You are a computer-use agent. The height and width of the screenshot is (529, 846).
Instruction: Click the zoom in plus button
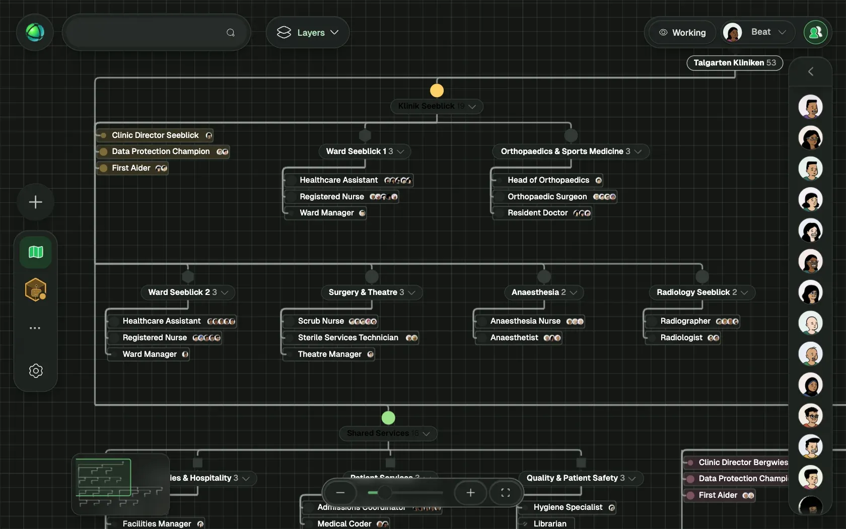point(470,493)
